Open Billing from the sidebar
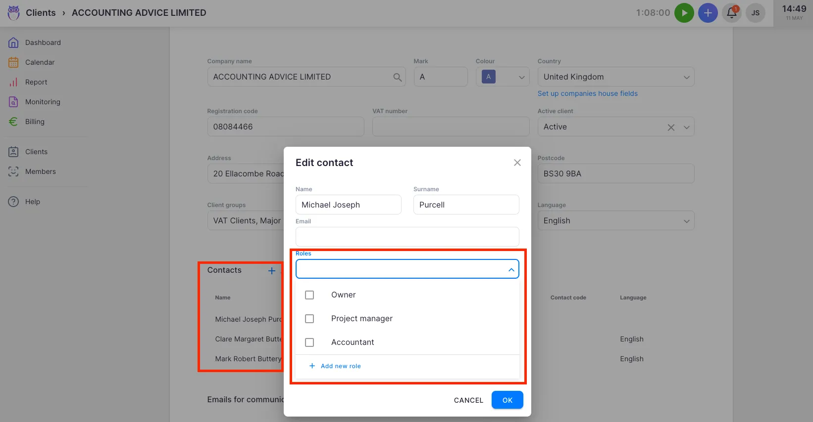Image resolution: width=813 pixels, height=422 pixels. coord(35,122)
